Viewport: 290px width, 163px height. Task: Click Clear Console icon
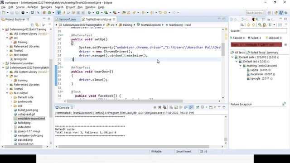(x=171, y=107)
